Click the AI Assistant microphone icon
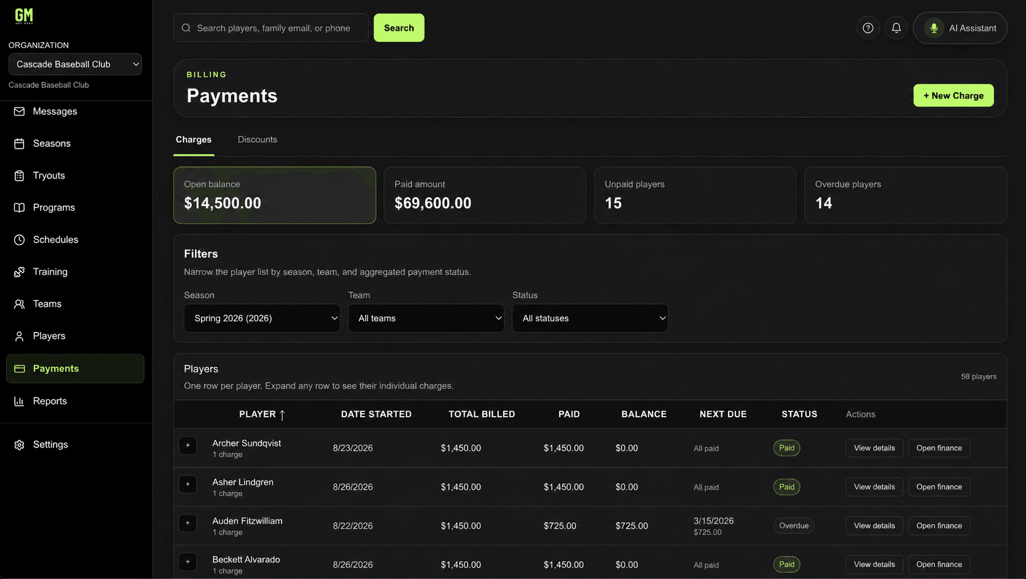The width and height of the screenshot is (1026, 579). pos(934,28)
